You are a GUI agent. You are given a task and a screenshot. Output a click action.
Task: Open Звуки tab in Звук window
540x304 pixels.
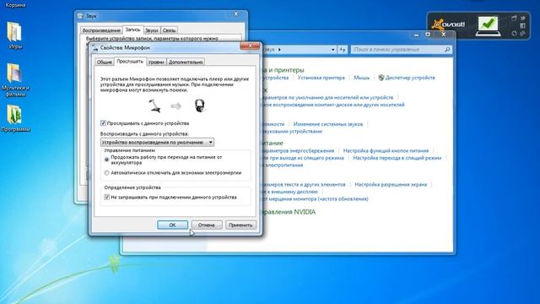(152, 30)
